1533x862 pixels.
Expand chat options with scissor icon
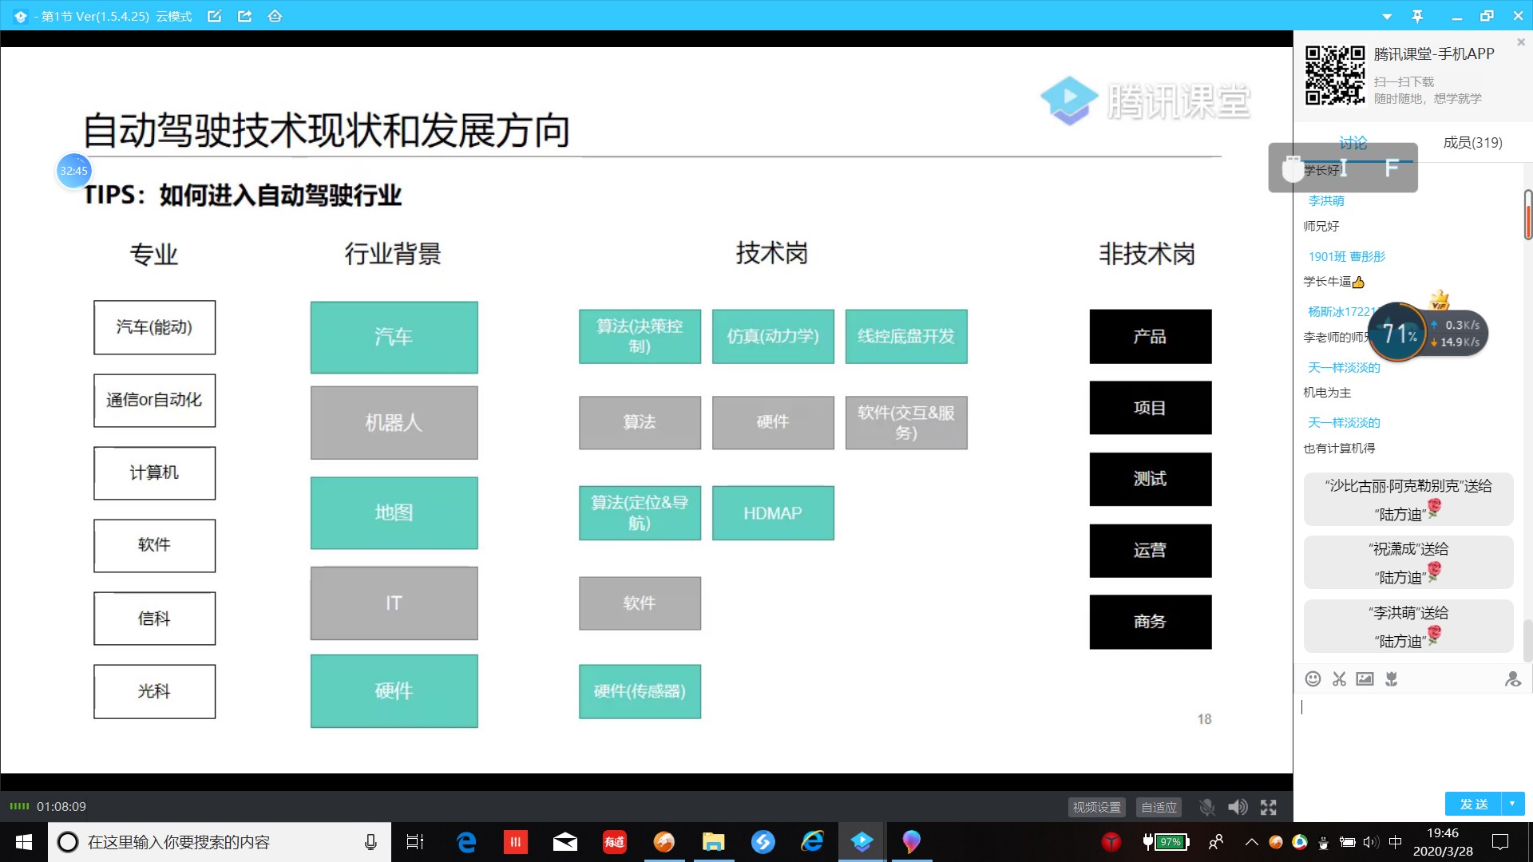point(1339,679)
